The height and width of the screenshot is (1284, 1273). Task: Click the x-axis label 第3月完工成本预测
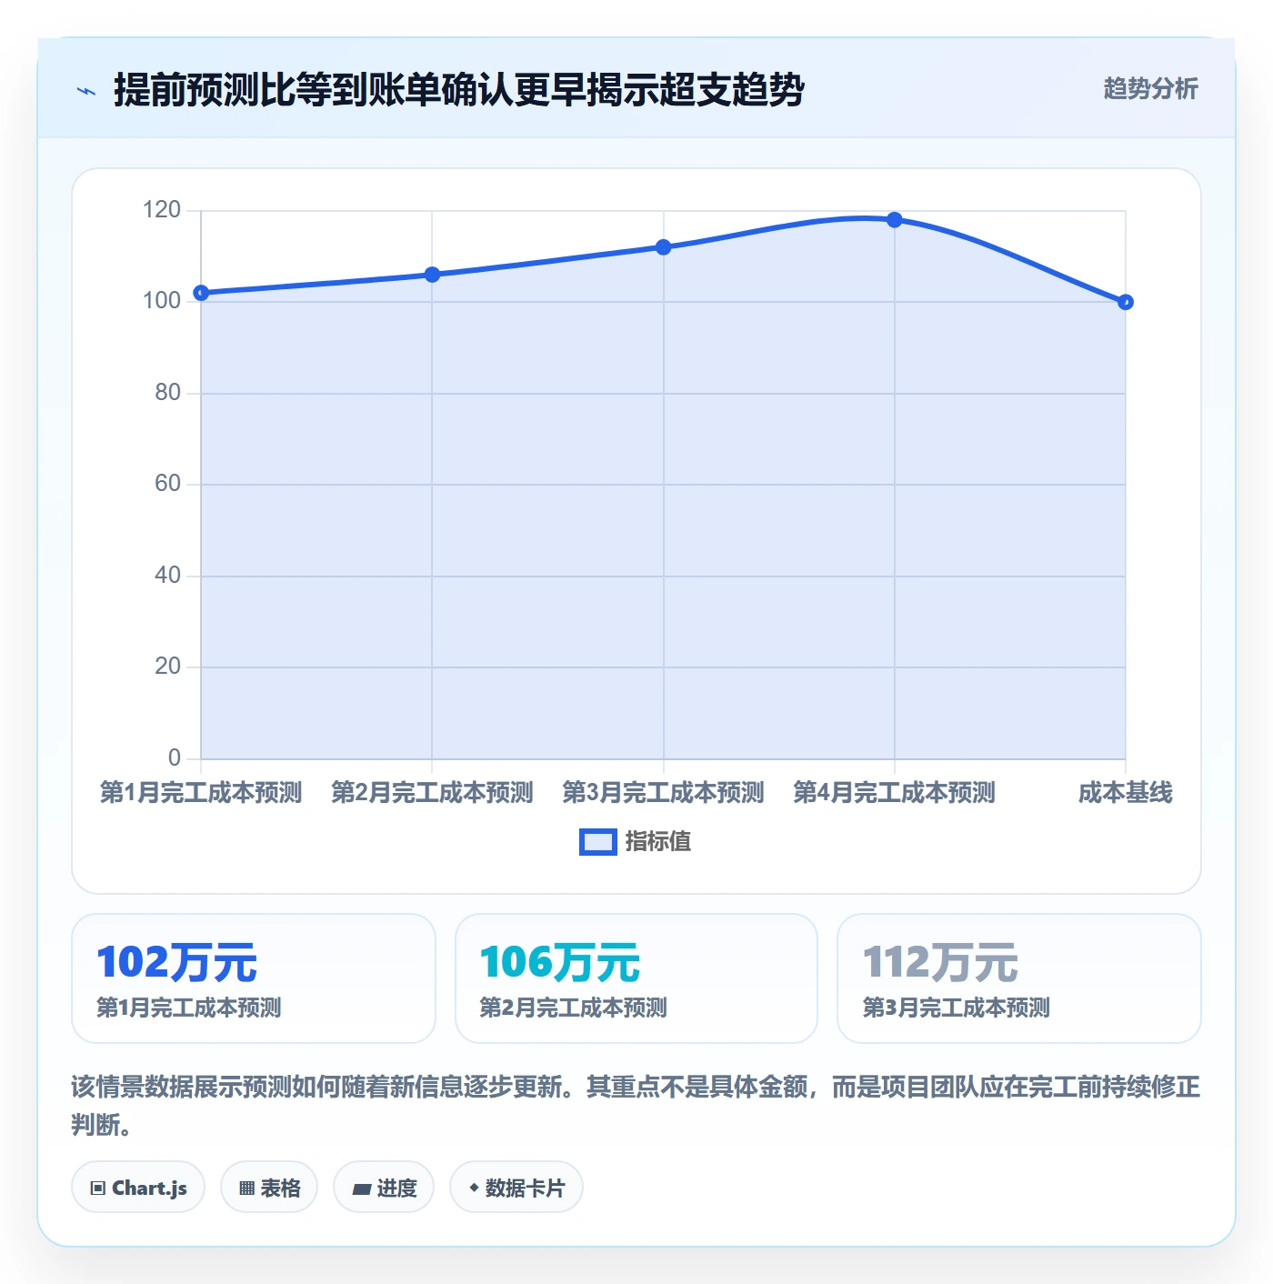pos(664,793)
